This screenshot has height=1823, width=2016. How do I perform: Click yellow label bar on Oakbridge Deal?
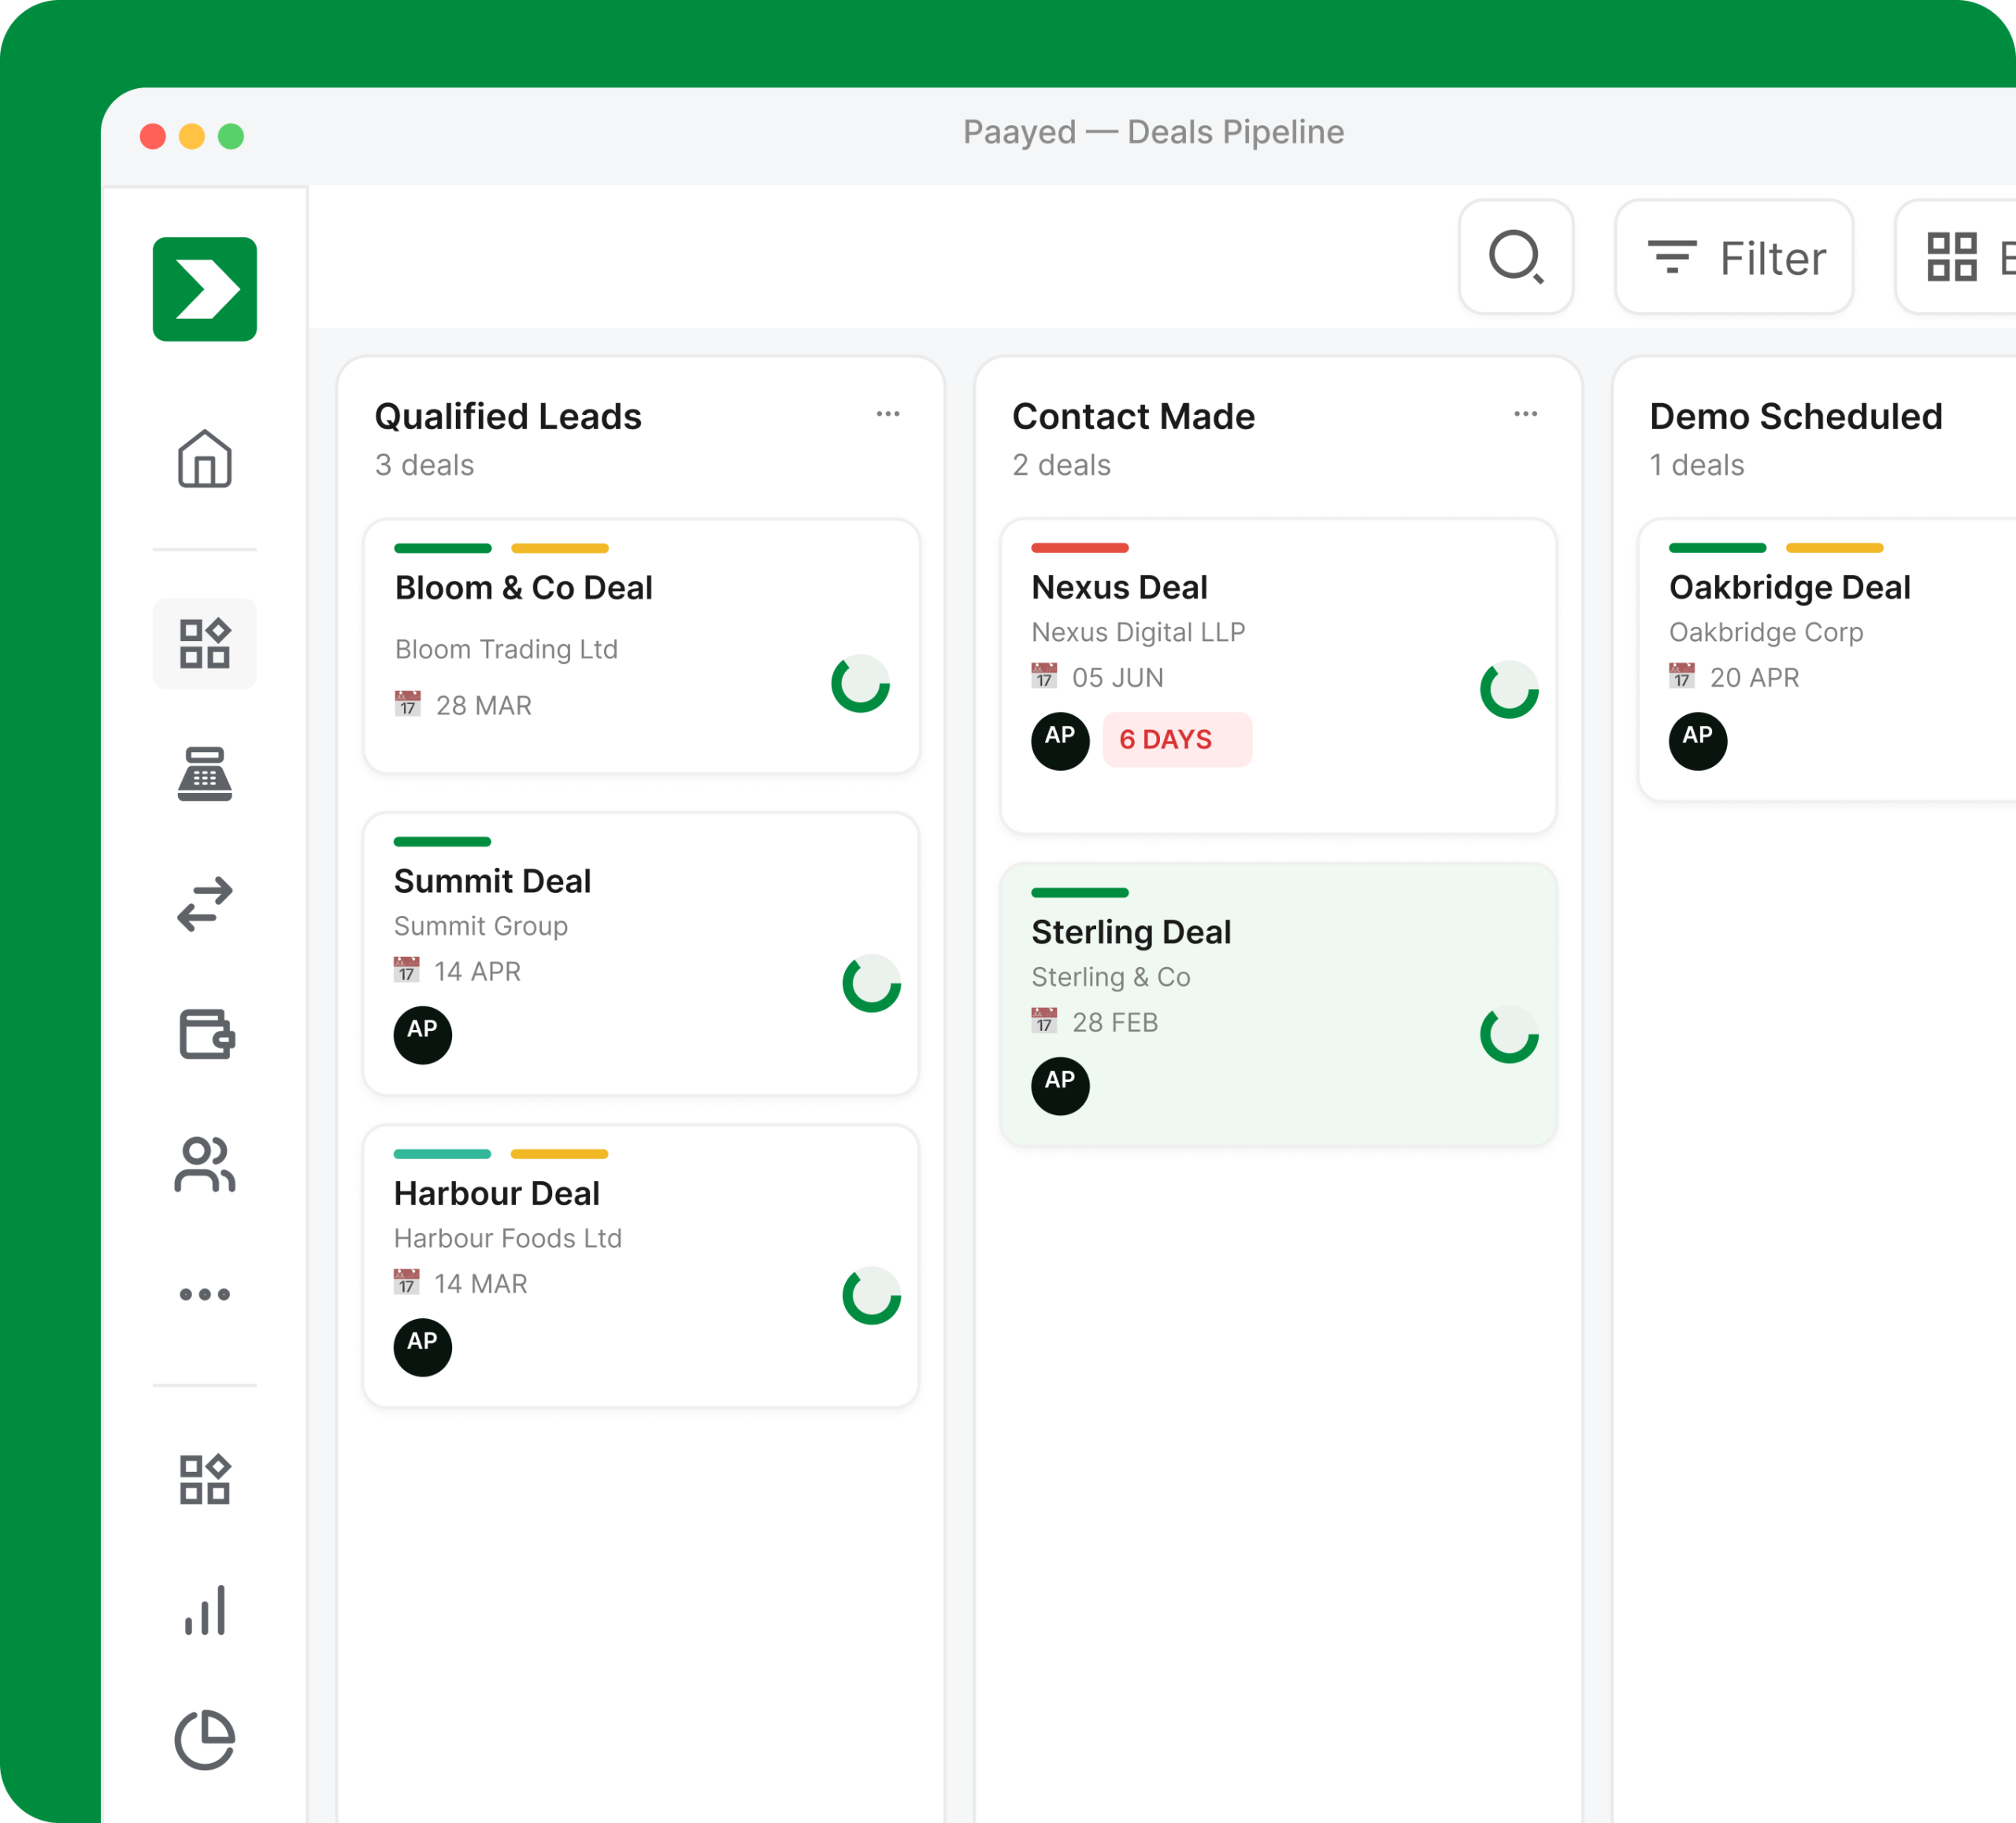tap(1834, 548)
